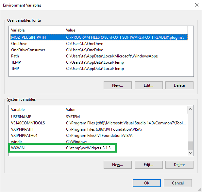Click Edit button under User variables
The width and height of the screenshot is (202, 192).
click(x=148, y=85)
